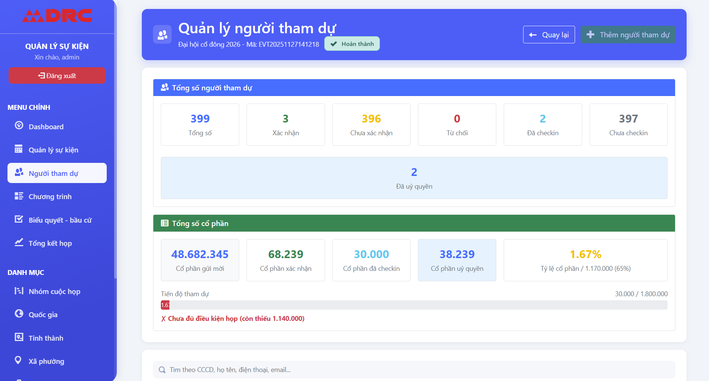Image resolution: width=709 pixels, height=381 pixels.
Task: Open Người tham dự menu item
Action: click(x=57, y=173)
